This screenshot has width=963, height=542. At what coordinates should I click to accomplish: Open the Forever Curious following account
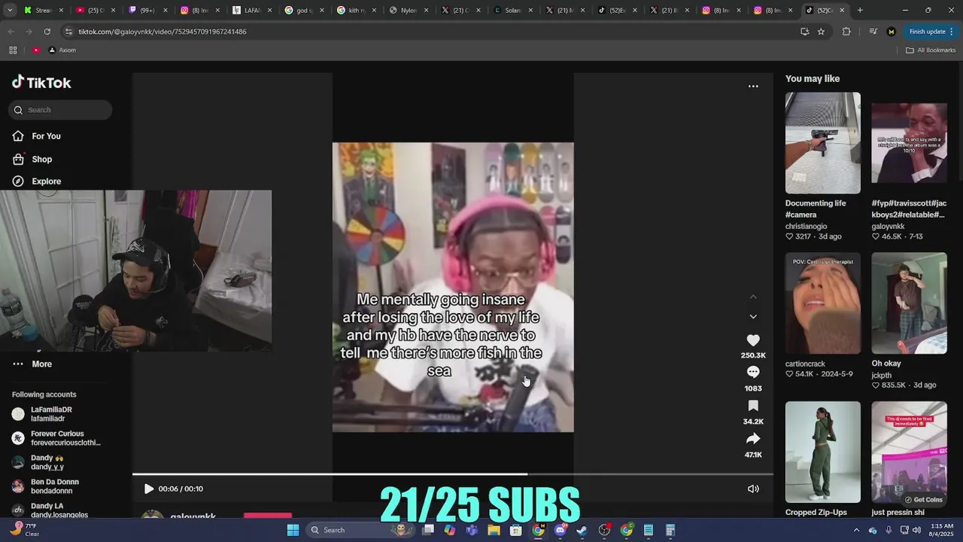tap(56, 438)
